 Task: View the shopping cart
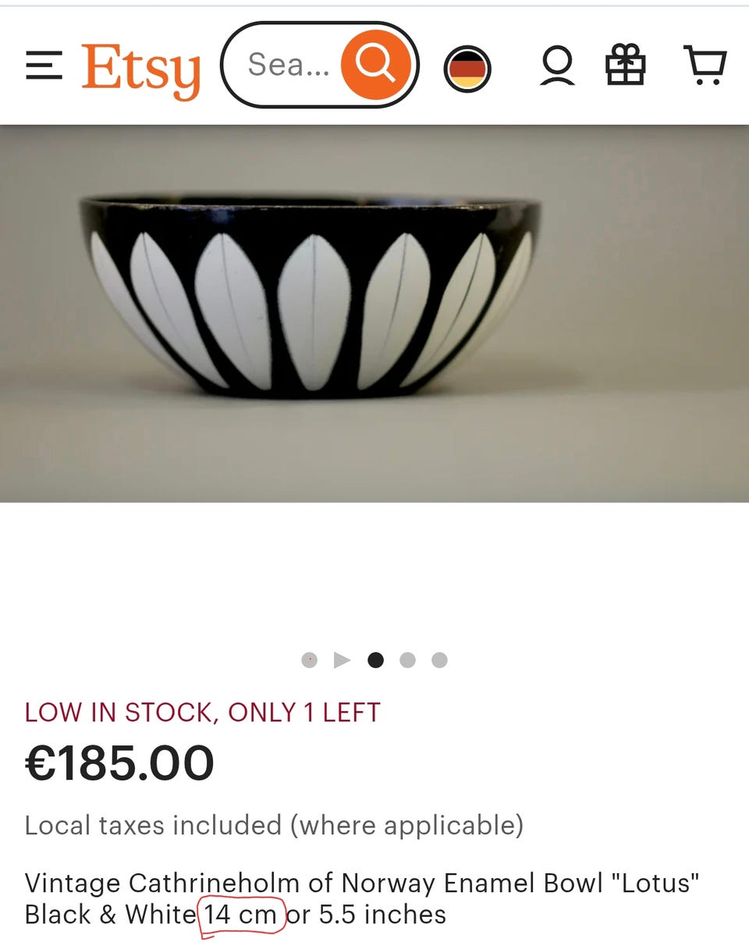[705, 65]
